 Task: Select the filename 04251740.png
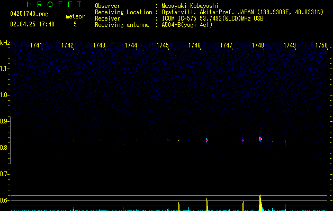coord(29,14)
